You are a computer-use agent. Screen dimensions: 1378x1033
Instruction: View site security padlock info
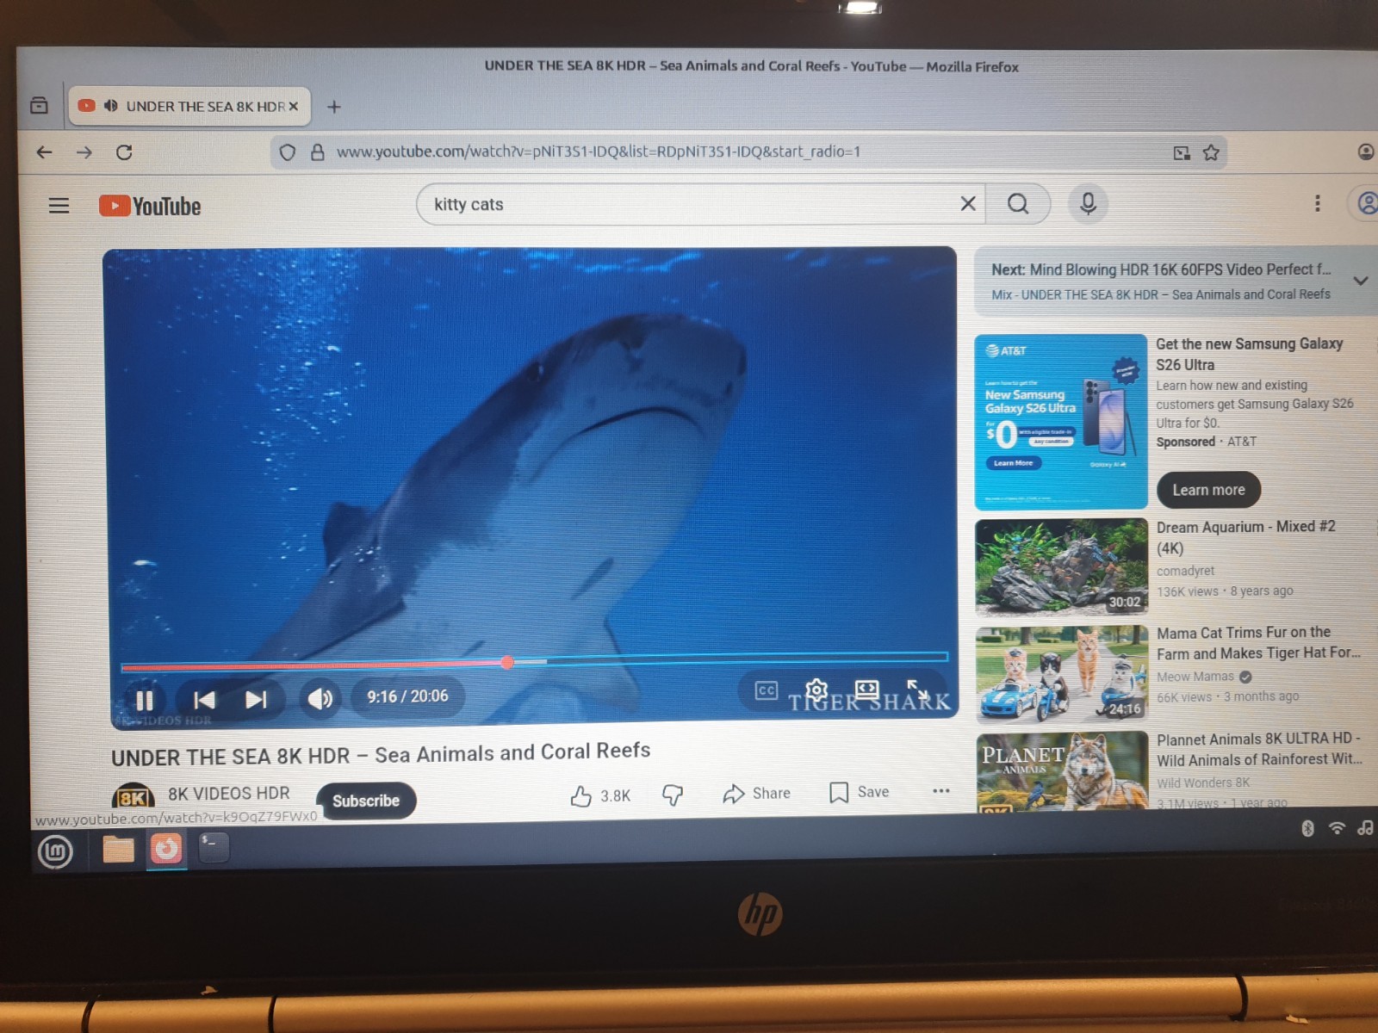coord(318,152)
